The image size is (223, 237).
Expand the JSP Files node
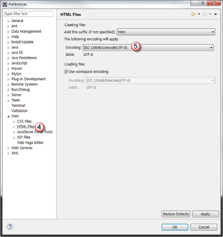(14, 138)
